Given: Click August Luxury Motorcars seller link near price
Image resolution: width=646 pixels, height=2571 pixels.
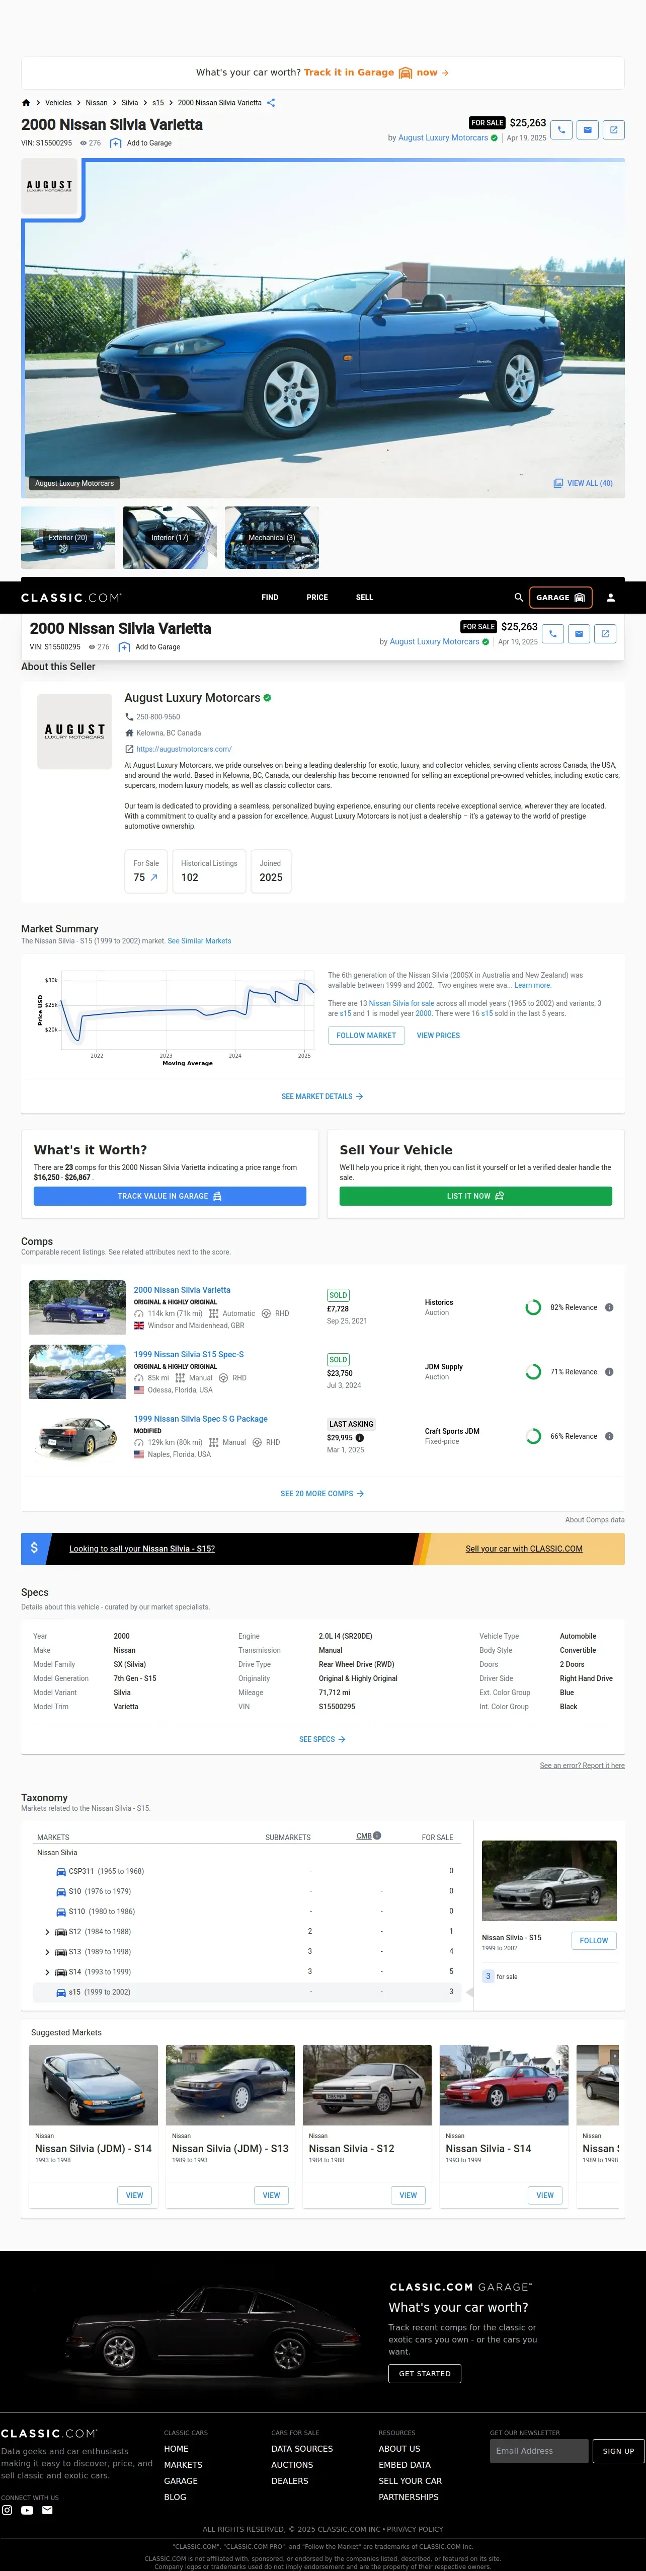Looking at the screenshot, I should click(444, 138).
